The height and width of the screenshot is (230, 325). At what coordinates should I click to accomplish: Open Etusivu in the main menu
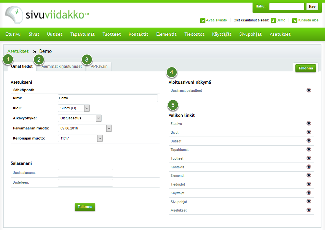[13, 34]
